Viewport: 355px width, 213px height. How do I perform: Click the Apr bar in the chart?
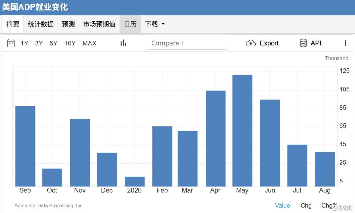point(216,139)
